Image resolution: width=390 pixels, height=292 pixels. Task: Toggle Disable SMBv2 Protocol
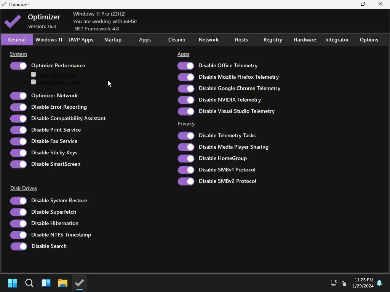(x=186, y=181)
